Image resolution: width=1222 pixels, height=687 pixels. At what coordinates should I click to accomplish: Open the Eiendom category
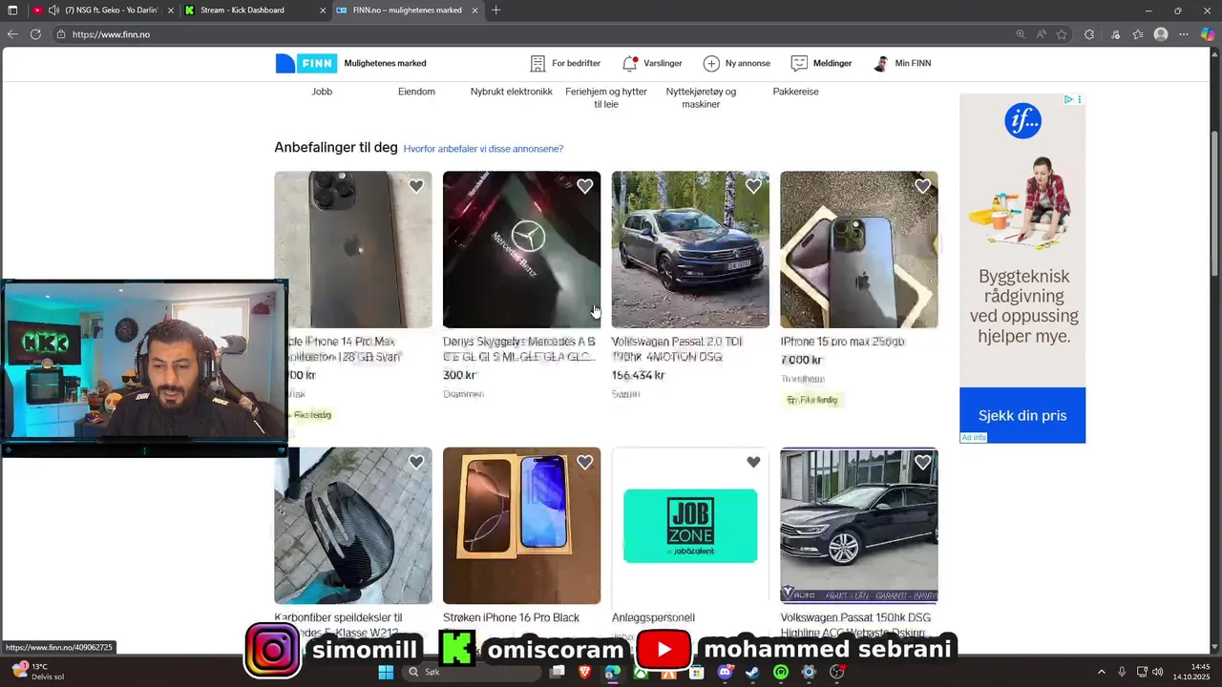416,92
